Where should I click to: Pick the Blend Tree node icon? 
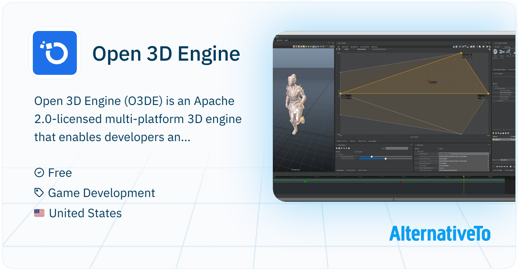pos(502,52)
